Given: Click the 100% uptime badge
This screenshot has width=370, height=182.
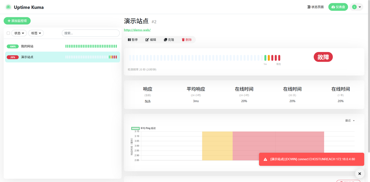Looking at the screenshot, I should (x=13, y=47).
